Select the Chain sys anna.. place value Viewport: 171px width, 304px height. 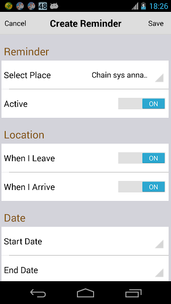pos(119,75)
